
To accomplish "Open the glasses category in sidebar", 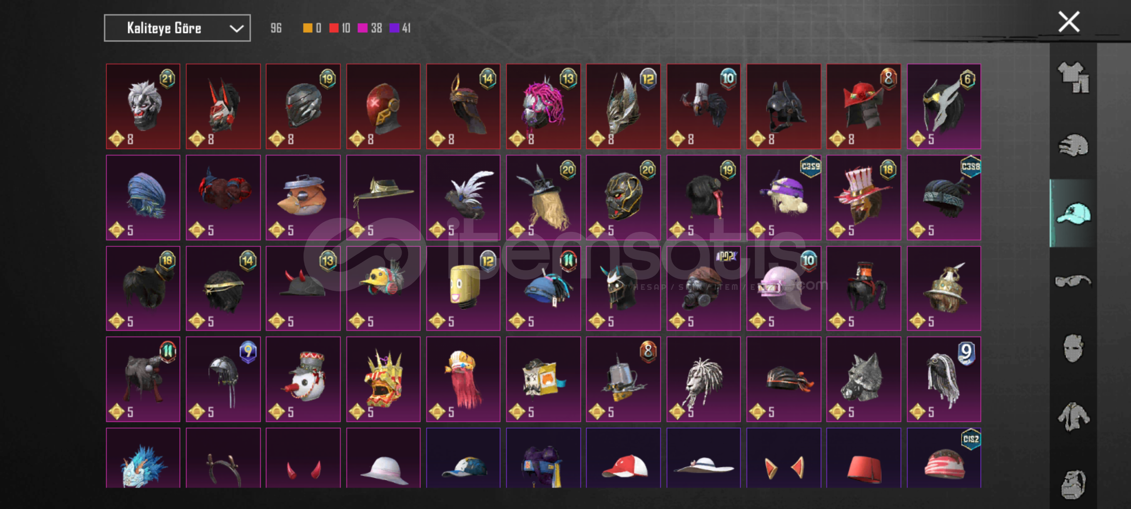I will (x=1073, y=281).
